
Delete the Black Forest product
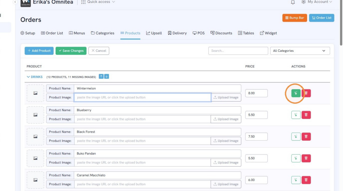point(306,136)
